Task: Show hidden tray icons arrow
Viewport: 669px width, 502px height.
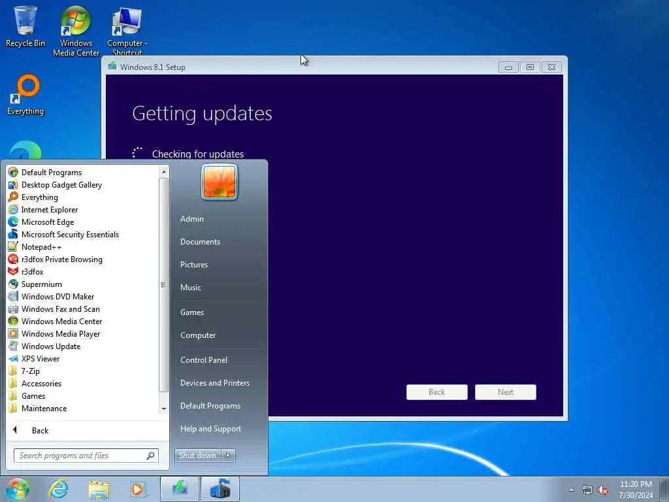Action: [x=571, y=490]
